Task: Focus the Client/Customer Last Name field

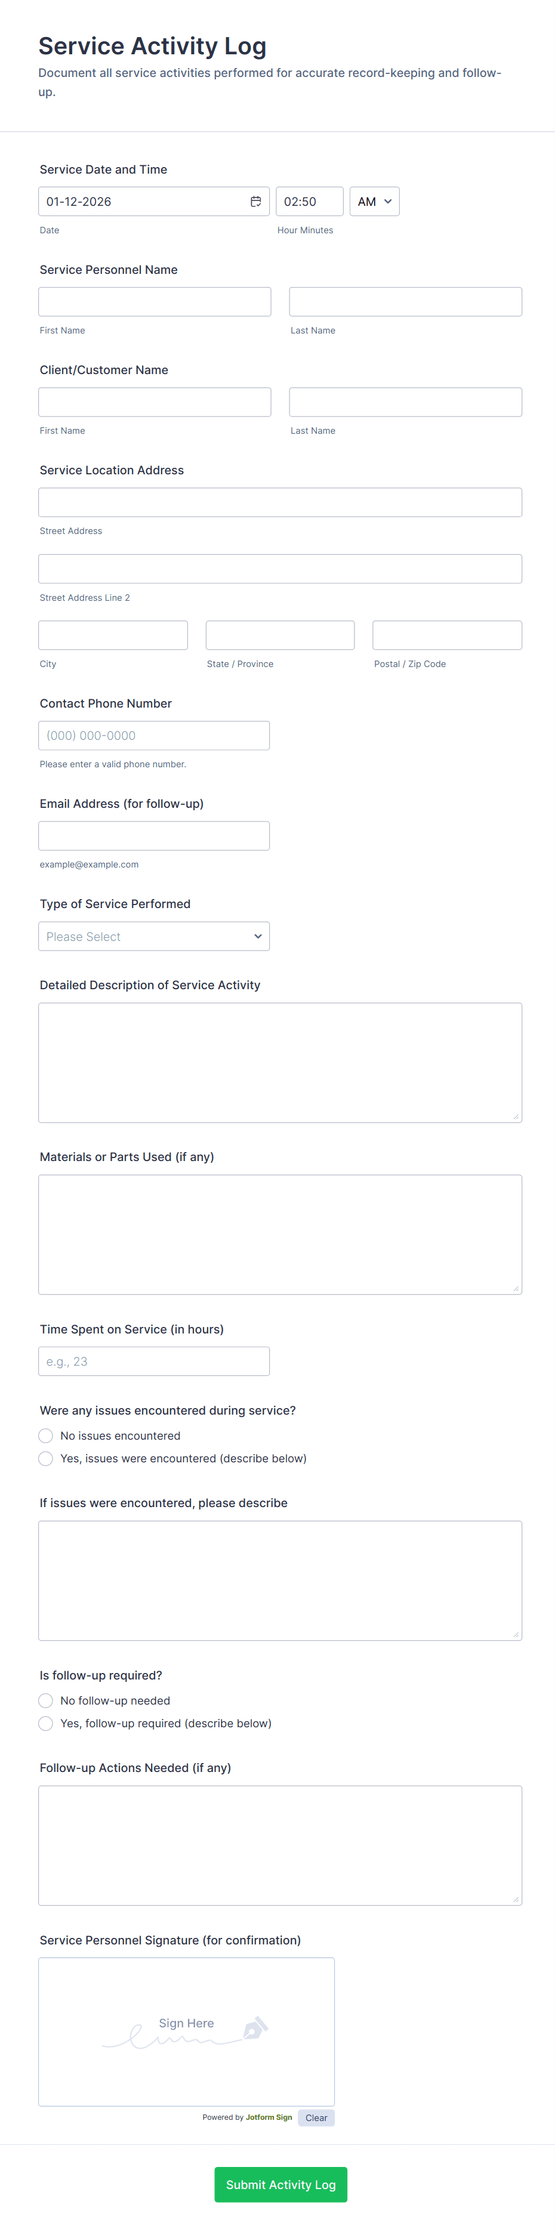Action: coord(405,402)
